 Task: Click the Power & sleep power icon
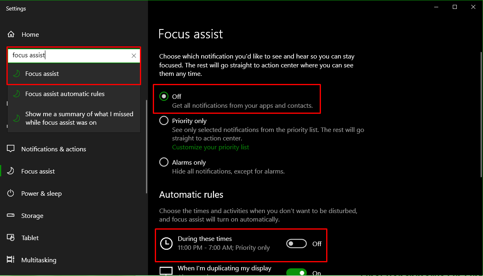(11, 193)
